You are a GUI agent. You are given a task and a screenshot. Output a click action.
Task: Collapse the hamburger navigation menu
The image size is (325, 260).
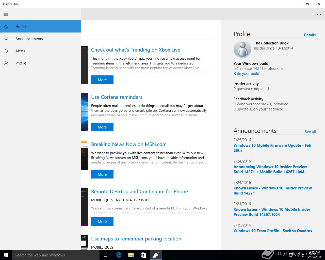click(6, 14)
